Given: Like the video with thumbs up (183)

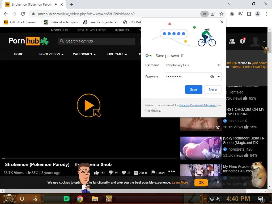Looking at the screenshot, I should (x=96, y=173).
